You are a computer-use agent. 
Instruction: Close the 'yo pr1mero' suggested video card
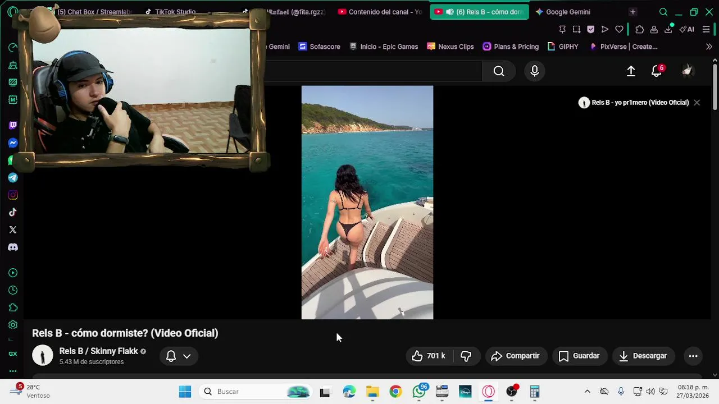click(x=697, y=103)
